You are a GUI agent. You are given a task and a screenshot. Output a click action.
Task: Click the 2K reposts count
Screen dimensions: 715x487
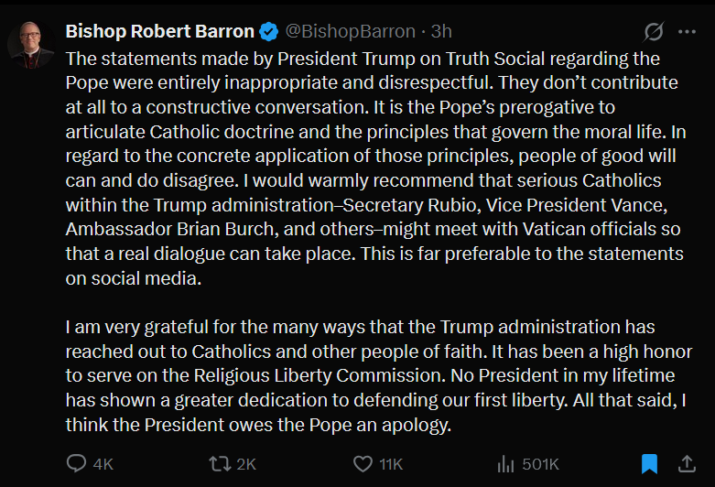coord(246,464)
